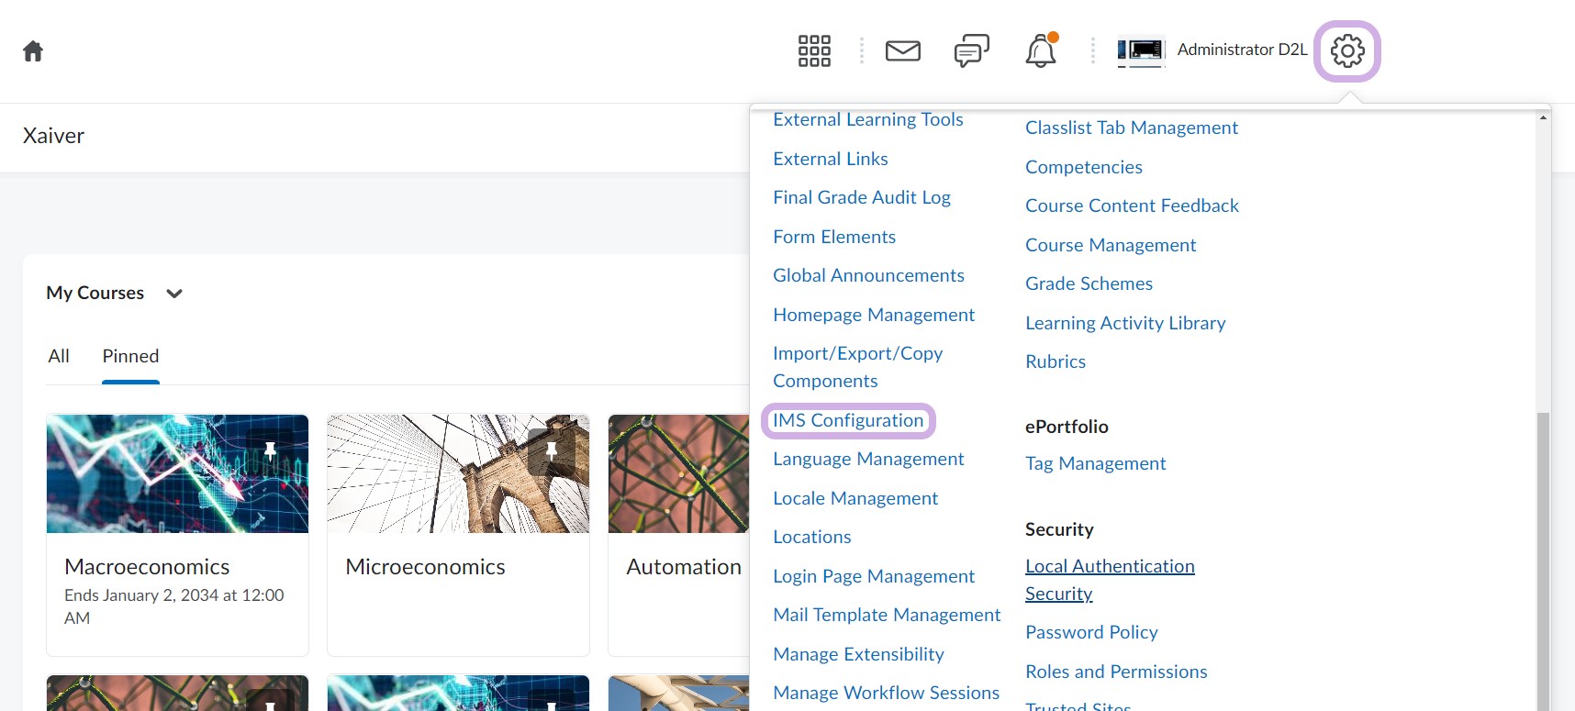This screenshot has height=711, width=1575.
Task: Open Roles and Permissions link
Action: pyautogui.click(x=1116, y=672)
